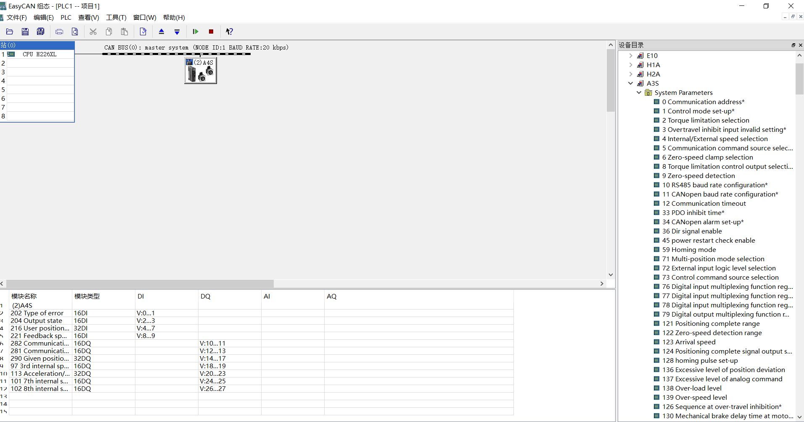Click the H1A device icon in catalog
The width and height of the screenshot is (804, 422).
[640, 65]
